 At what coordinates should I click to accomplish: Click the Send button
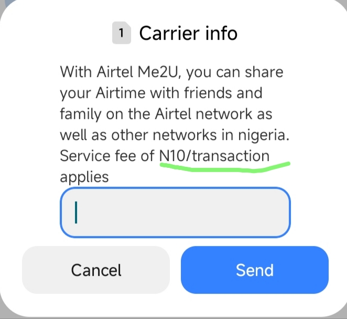coord(255,270)
